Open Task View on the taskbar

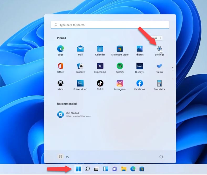[96, 169]
